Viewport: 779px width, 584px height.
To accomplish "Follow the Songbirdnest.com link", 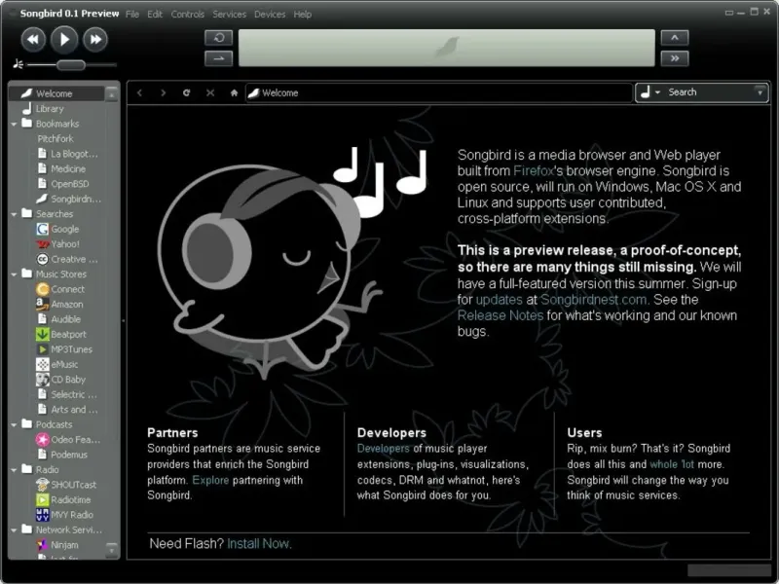I will pyautogui.click(x=594, y=300).
